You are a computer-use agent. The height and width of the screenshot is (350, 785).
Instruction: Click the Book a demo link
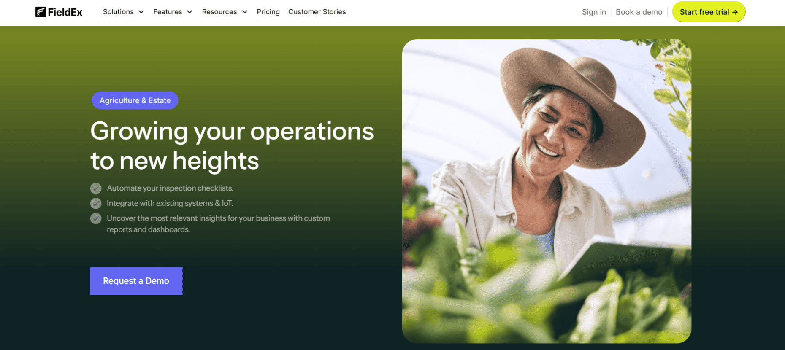pyautogui.click(x=639, y=12)
